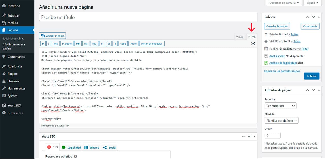Insert a link tag from the toolbar
The width and height of the screenshot is (325, 159).
56,44
